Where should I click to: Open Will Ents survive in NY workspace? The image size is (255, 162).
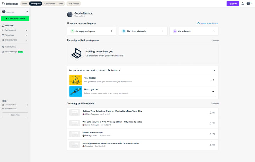pos(112,122)
